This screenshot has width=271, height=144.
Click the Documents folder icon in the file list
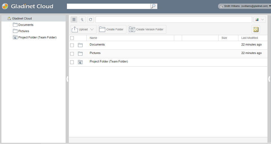80,45
